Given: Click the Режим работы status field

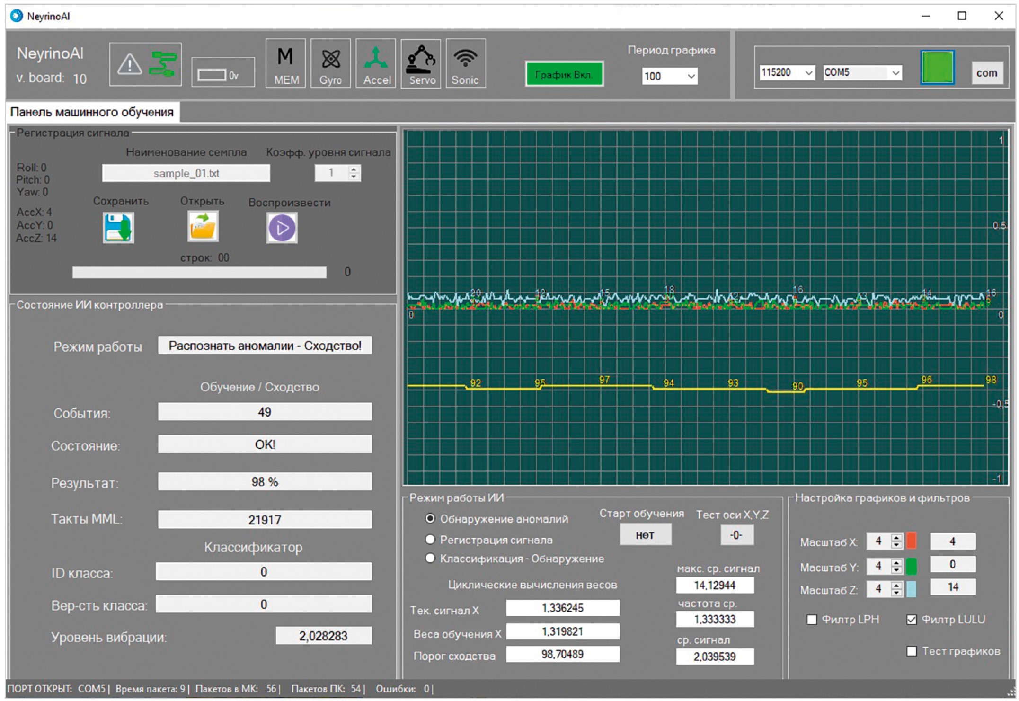Looking at the screenshot, I should (265, 346).
